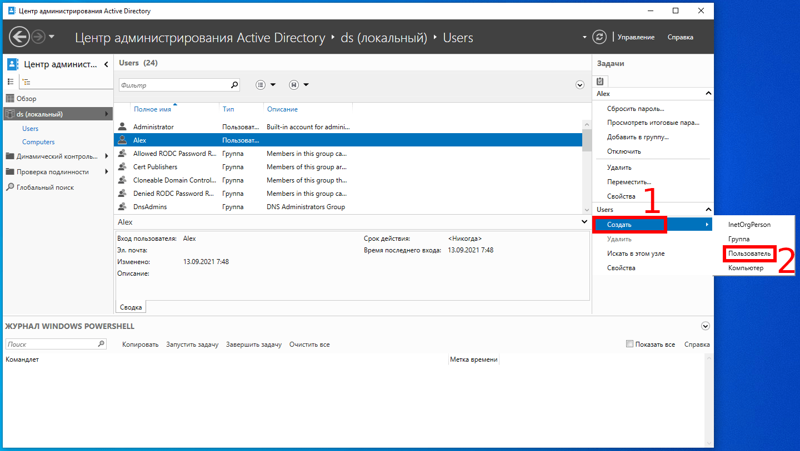The height and width of the screenshot is (451, 800).
Task: Switch to list view icon in navigation pane
Action: (11, 82)
